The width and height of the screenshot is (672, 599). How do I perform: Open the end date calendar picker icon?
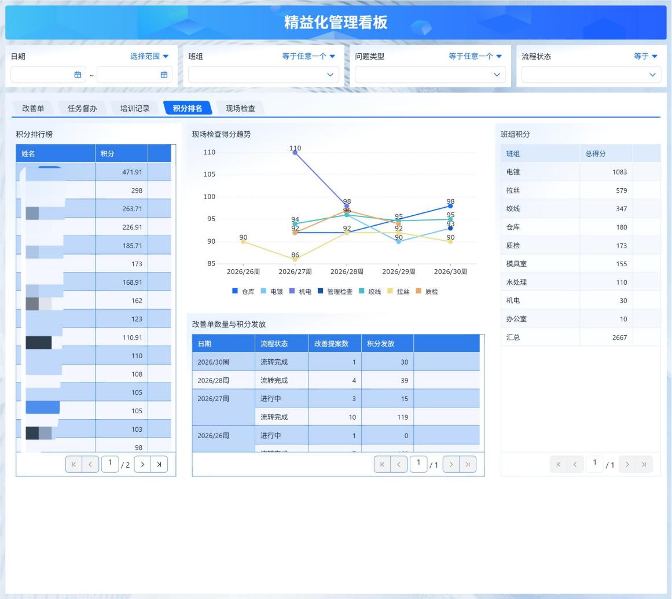tap(164, 75)
